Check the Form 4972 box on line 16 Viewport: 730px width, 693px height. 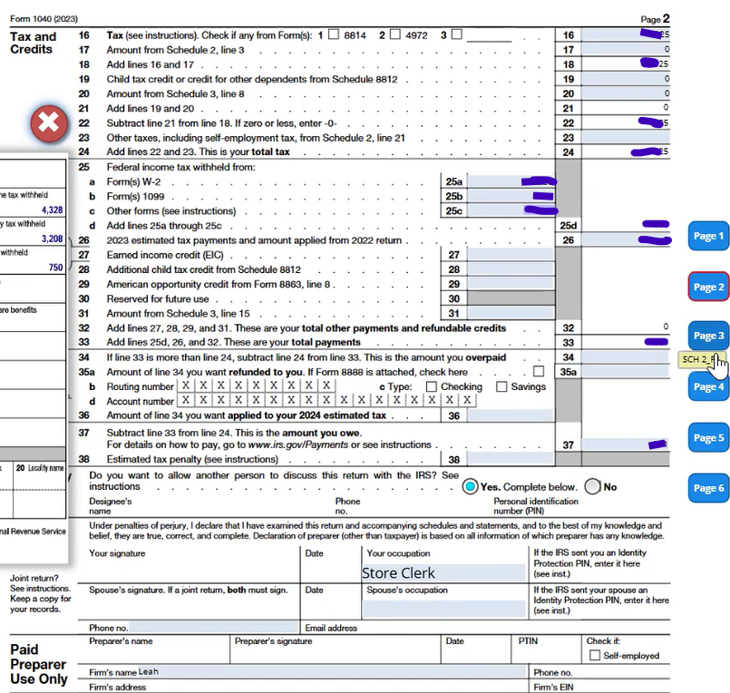[394, 34]
